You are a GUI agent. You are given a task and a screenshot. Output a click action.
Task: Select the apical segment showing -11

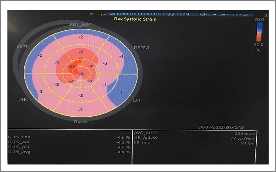click(72, 67)
